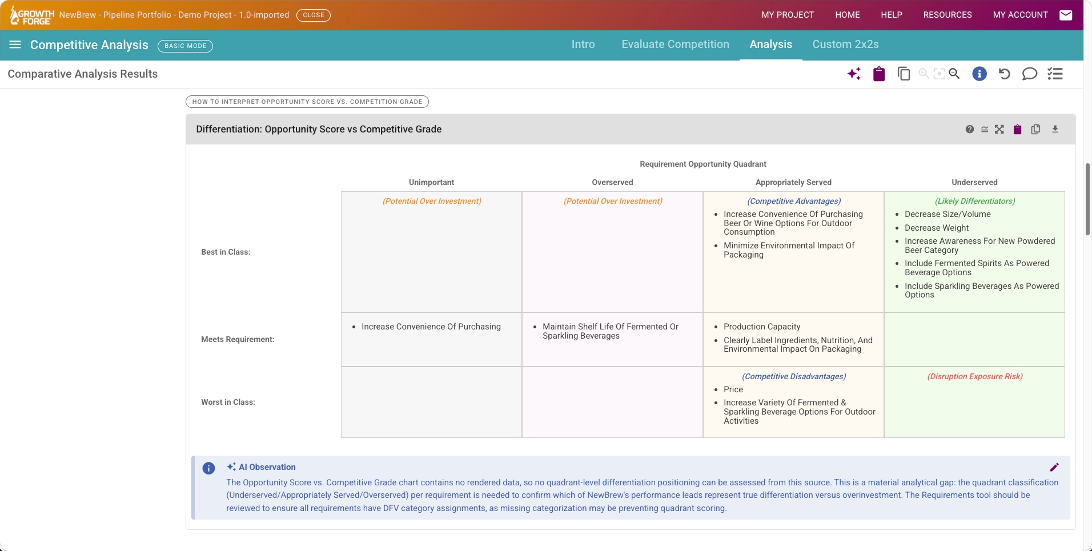Click the zoom out magnifier icon
The image size is (1092, 551).
click(x=954, y=74)
